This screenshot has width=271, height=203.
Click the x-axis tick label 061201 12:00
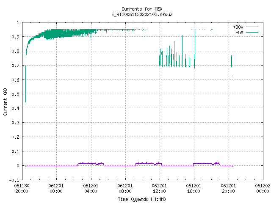point(159,189)
